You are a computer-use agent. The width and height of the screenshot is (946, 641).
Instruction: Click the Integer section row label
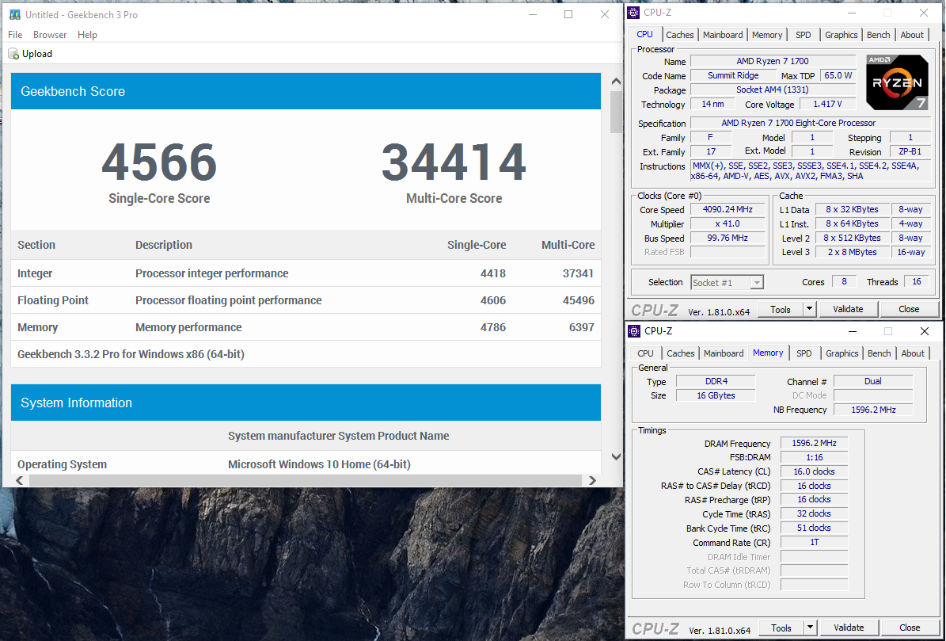[x=35, y=273]
